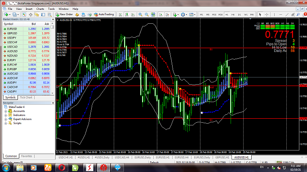Image resolution: width=307 pixels, height=172 pixels.
Task: Open the Tools menu
Action: click(x=51, y=9)
